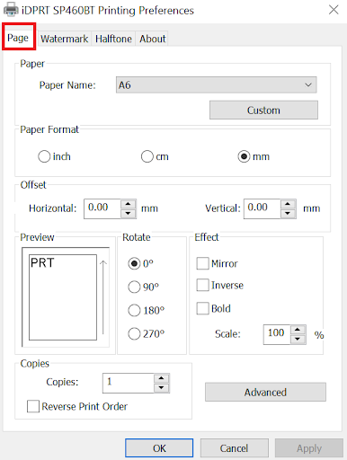The width and height of the screenshot is (347, 460).
Task: Increase Vertical offset with up arrow
Action: pos(289,204)
